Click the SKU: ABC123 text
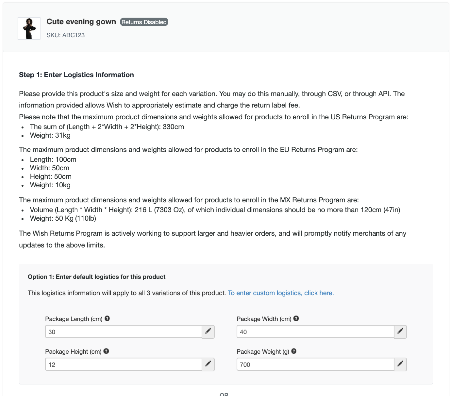 (66, 35)
